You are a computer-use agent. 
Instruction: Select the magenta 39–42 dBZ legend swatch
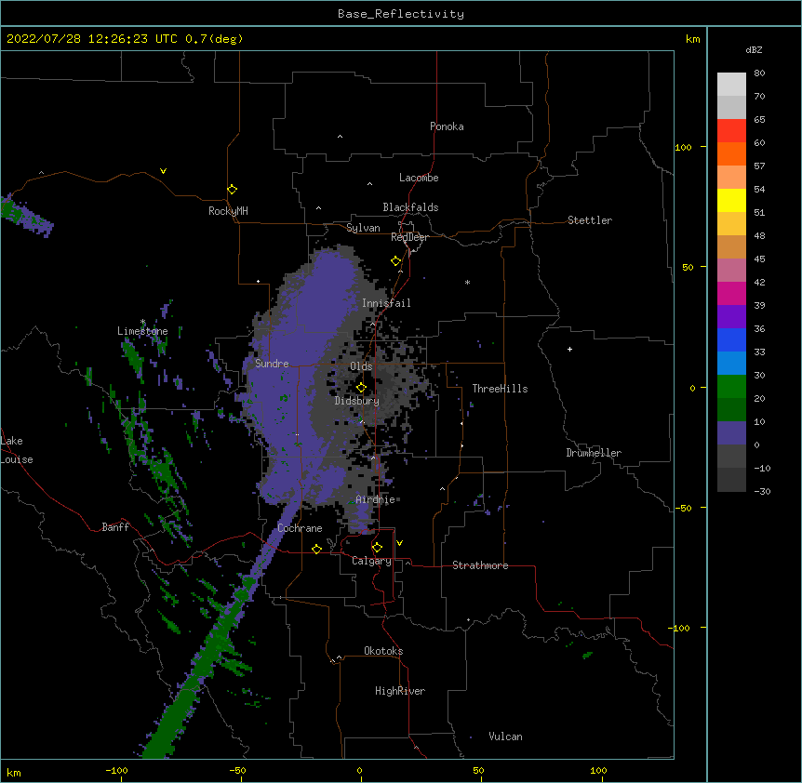point(731,293)
